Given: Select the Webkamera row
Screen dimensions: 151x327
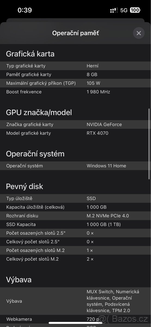Looking at the screenshot, I should pos(75,319).
